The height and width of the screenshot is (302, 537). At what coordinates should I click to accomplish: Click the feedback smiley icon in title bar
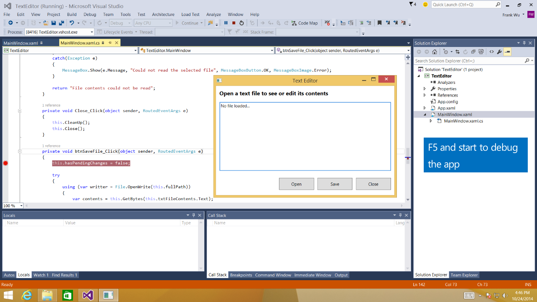pyautogui.click(x=425, y=5)
